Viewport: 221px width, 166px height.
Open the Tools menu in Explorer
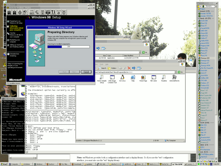[101, 64]
